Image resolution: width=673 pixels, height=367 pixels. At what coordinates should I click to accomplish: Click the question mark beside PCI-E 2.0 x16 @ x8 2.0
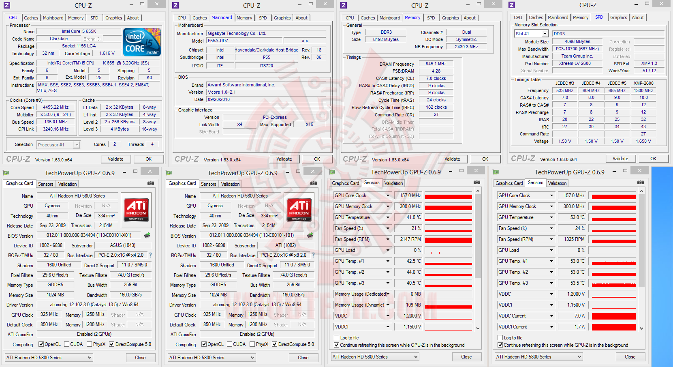313,255
